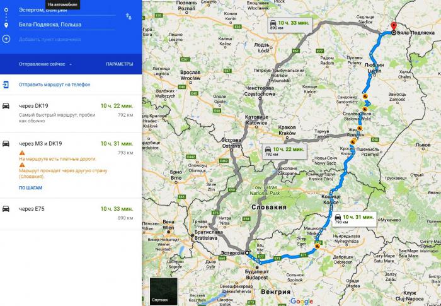Select the route option через DK19

click(x=71, y=114)
